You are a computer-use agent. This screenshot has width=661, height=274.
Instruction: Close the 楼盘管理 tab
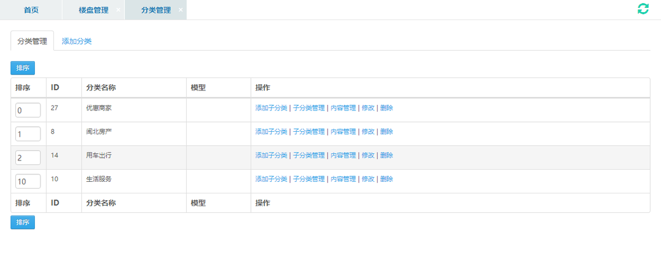pyautogui.click(x=118, y=10)
